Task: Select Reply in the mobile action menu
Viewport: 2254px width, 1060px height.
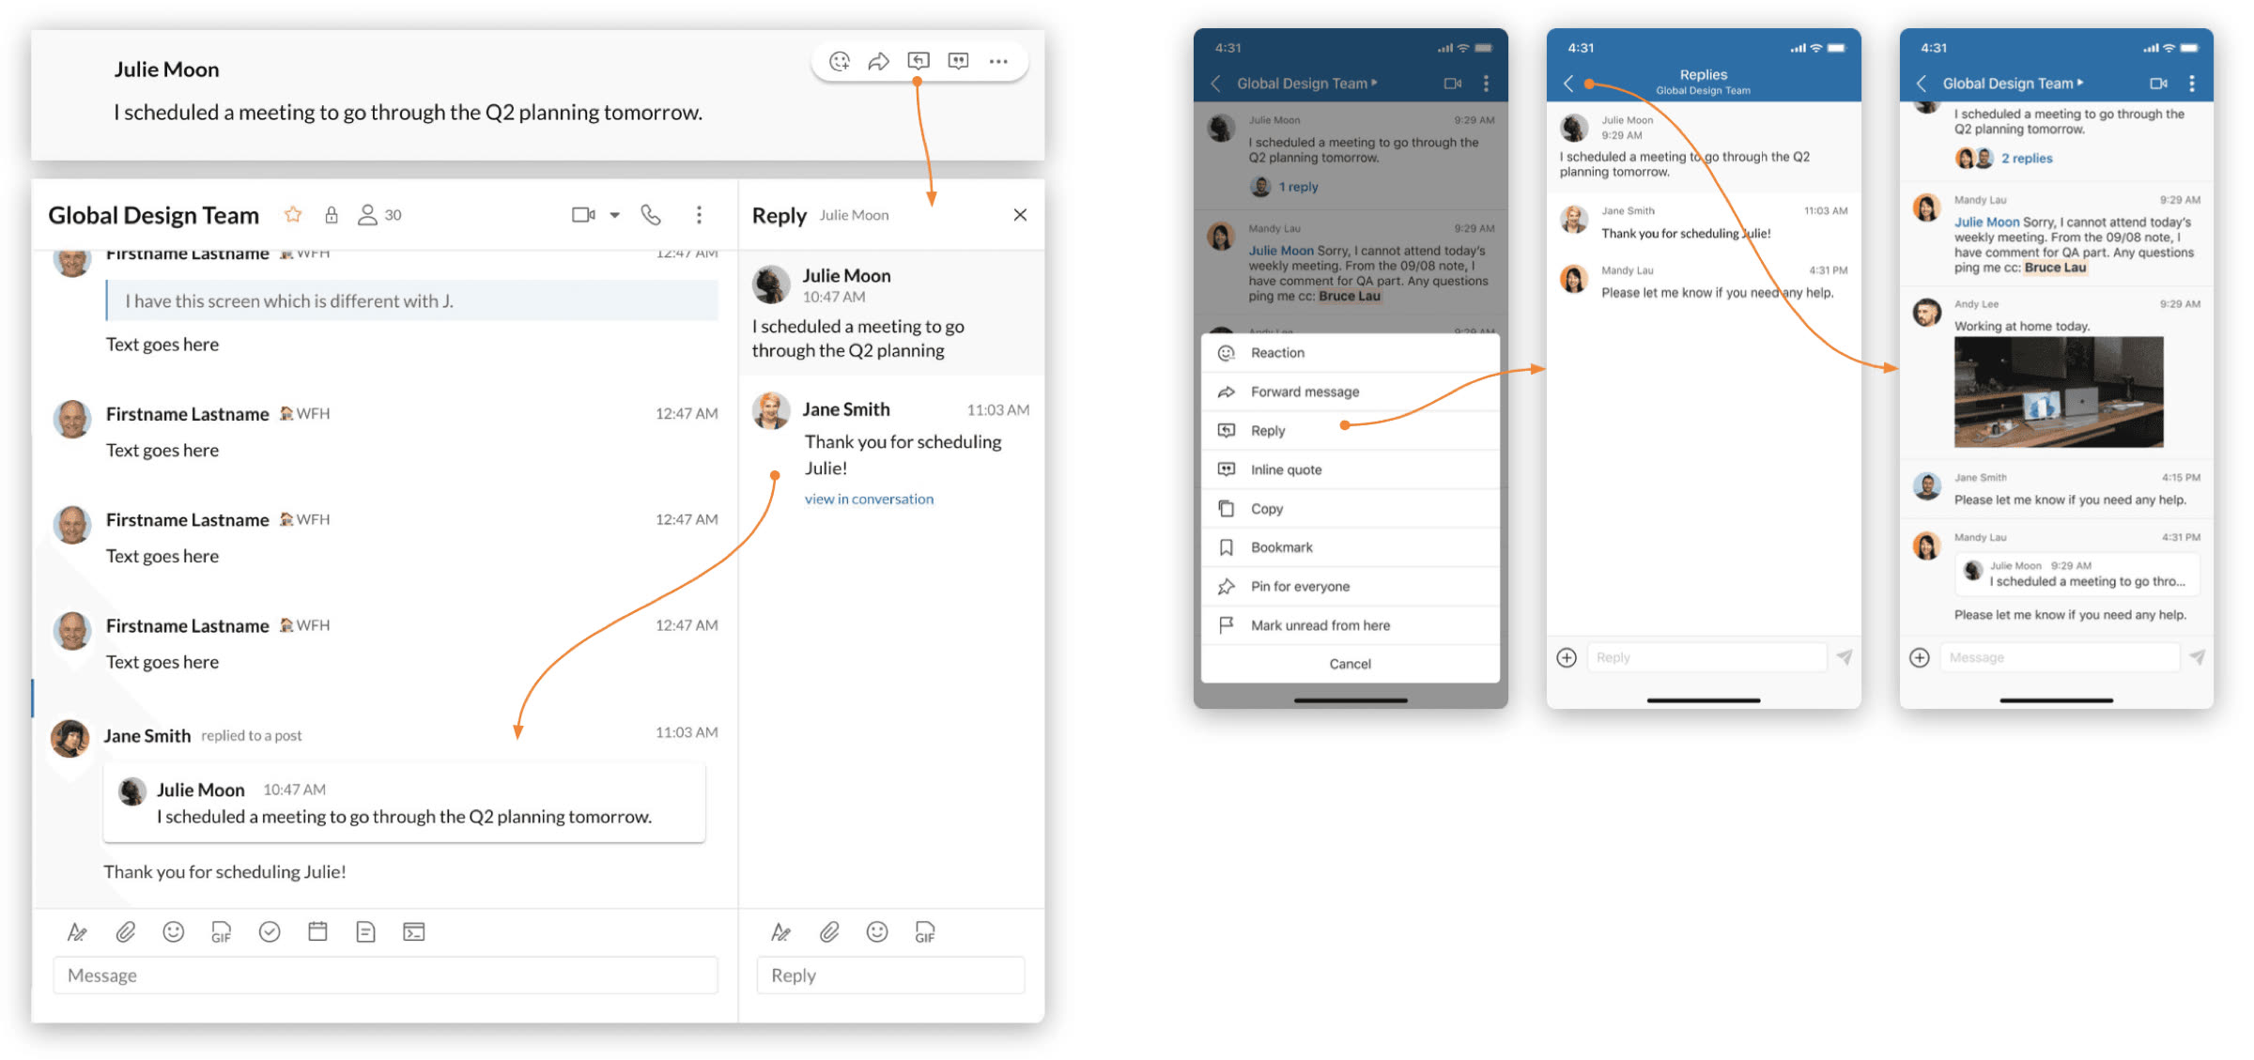Action: click(1351, 431)
